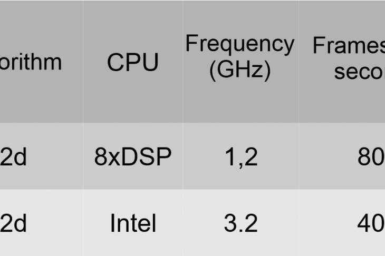Select the 8xDSP cell

tap(133, 156)
